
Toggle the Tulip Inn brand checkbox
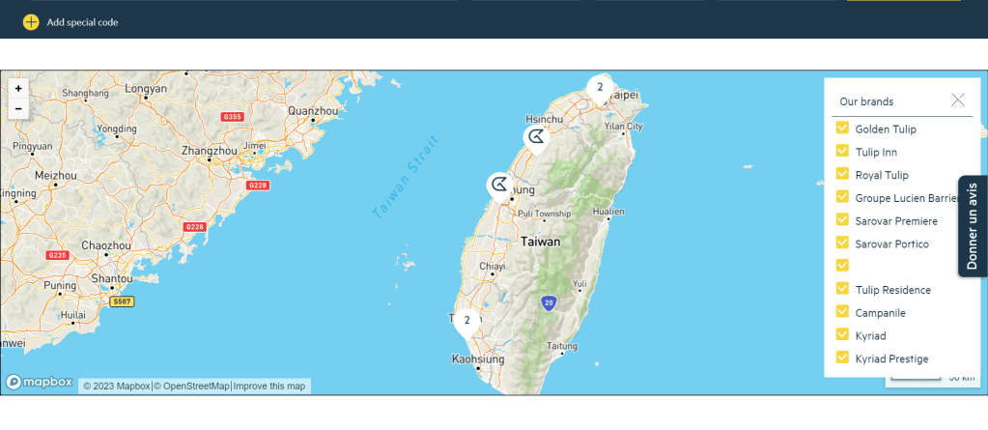point(842,151)
